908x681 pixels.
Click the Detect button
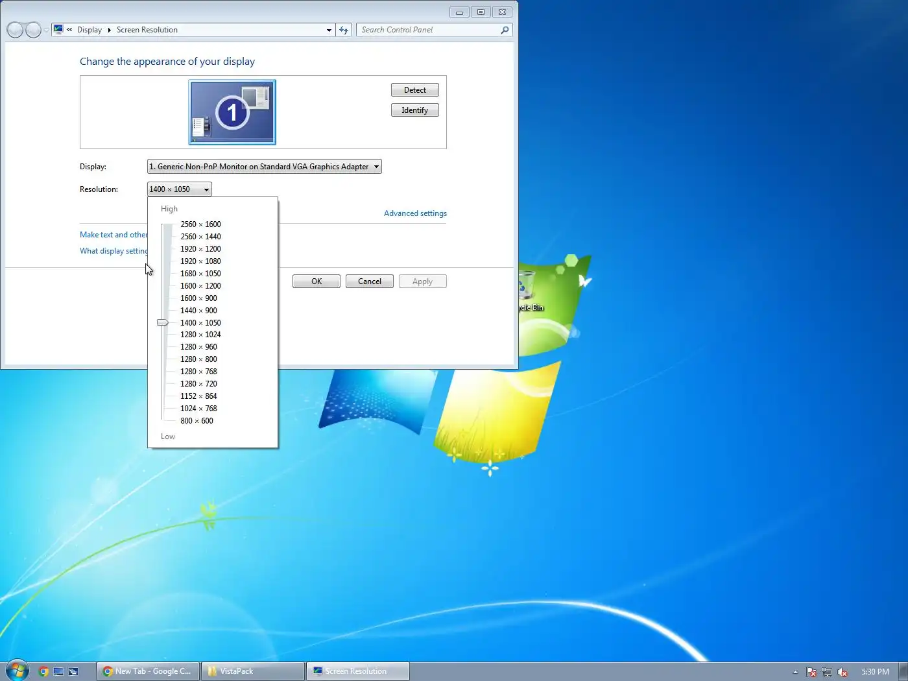415,90
